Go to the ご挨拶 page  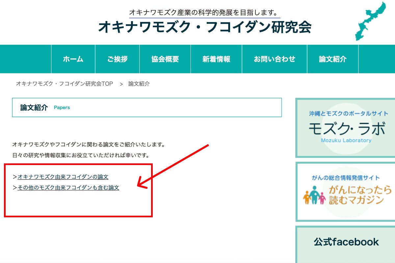[117, 59]
